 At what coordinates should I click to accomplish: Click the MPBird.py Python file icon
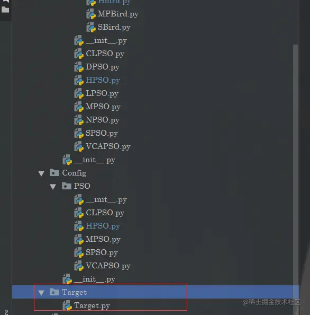coord(91,14)
